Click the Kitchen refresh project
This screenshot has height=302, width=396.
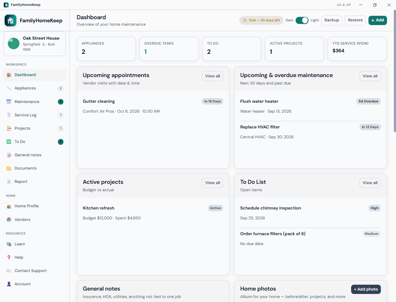click(153, 213)
